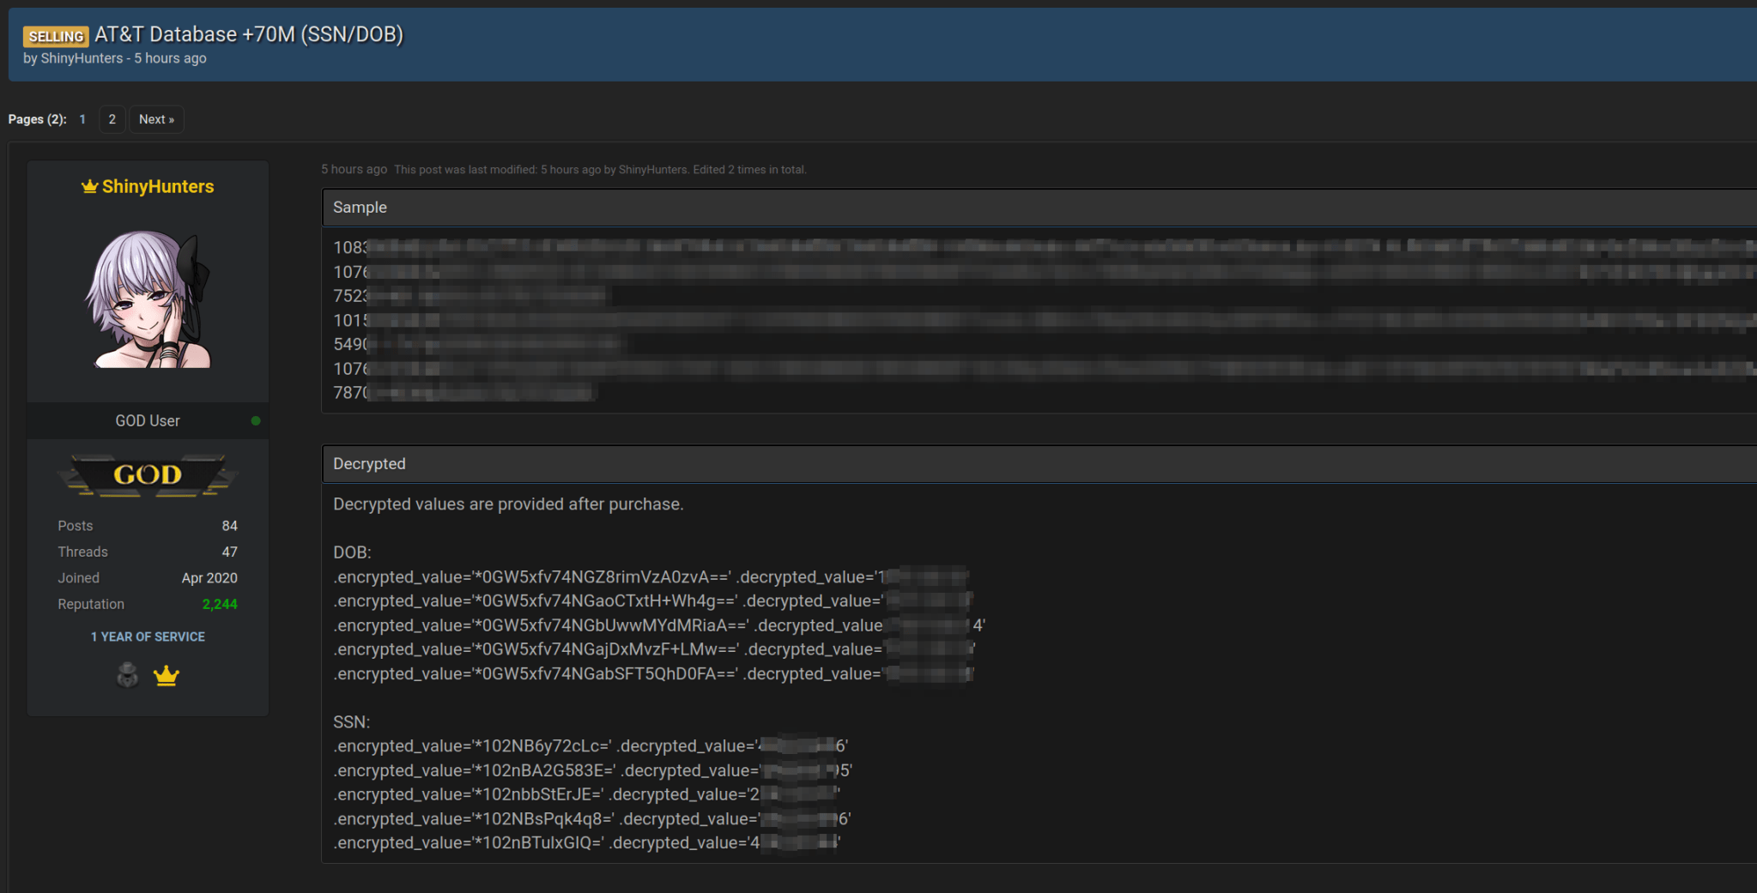Open the reputation score 2,244
Viewport: 1757px width, 893px height.
point(220,604)
